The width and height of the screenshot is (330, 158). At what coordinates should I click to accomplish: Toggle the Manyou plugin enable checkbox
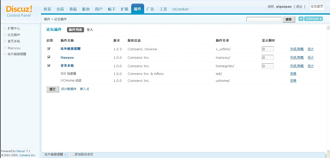(x=49, y=57)
